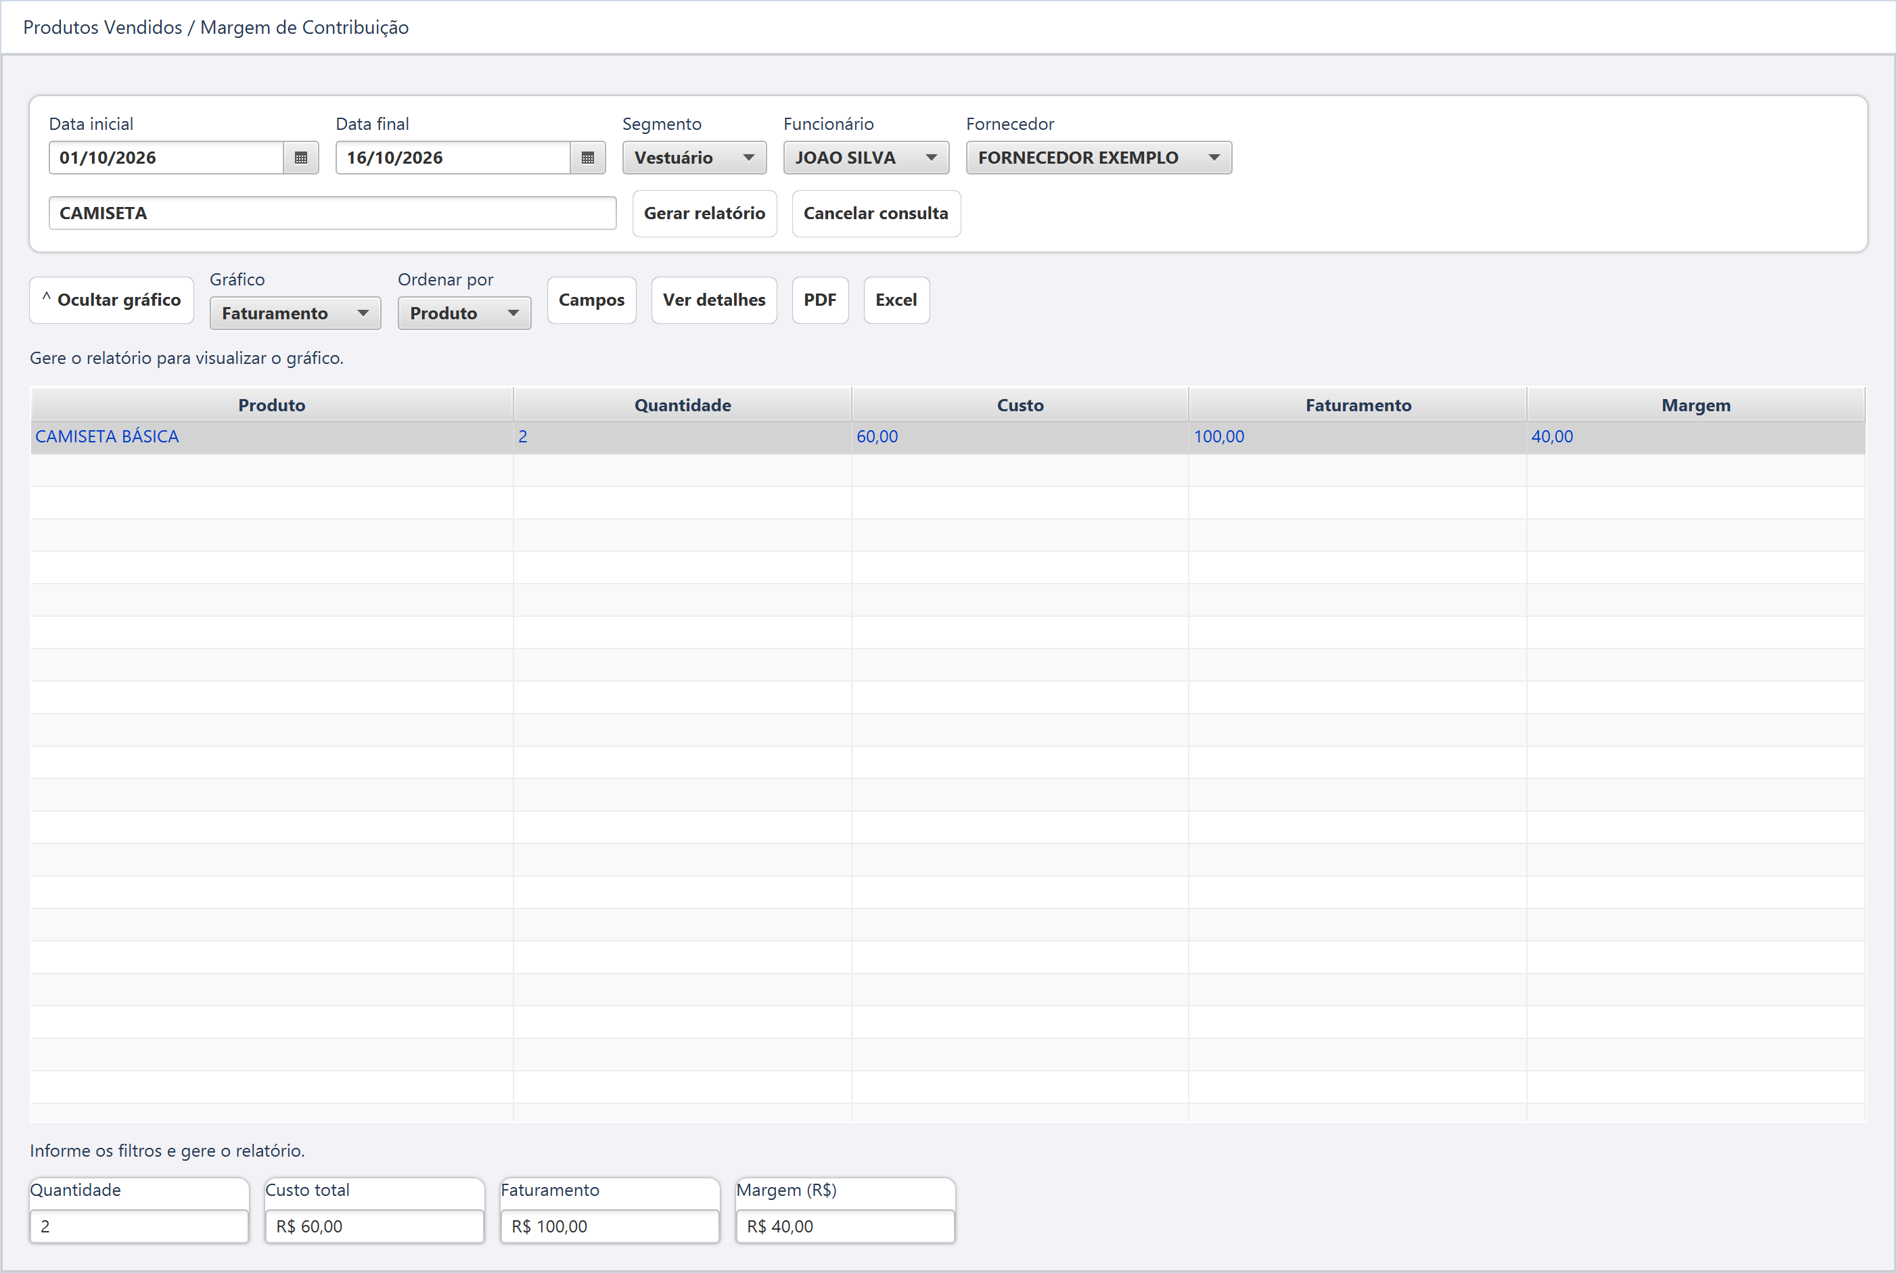Screen dimensions: 1897x1273
Task: Collapse the chart with Ocultar gráfico
Action: point(112,300)
